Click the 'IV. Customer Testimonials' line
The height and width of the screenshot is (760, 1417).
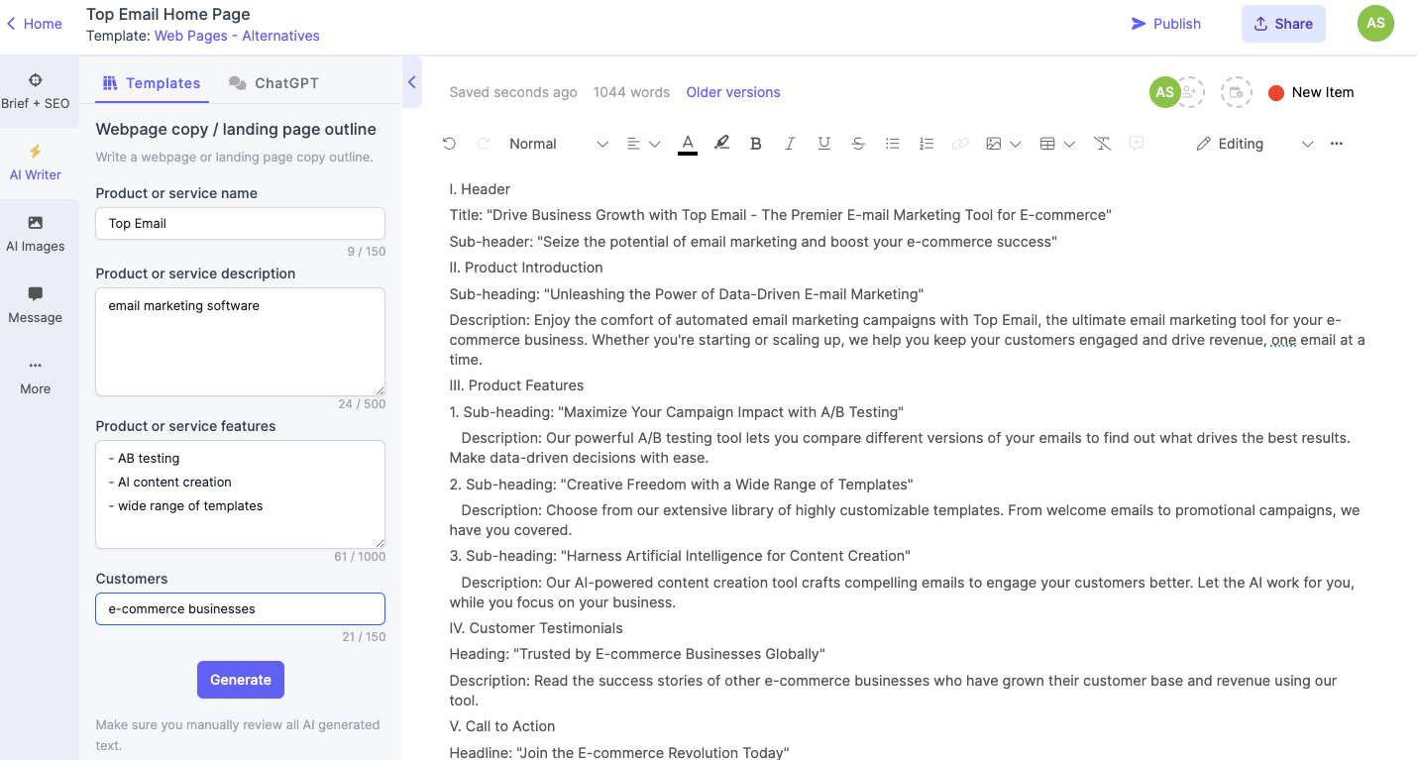536,628
